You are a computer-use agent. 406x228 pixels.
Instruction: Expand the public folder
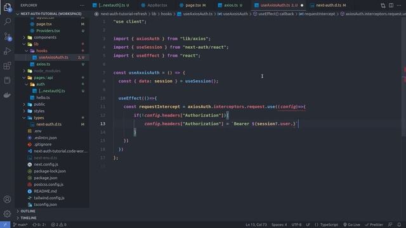[x=52, y=104]
